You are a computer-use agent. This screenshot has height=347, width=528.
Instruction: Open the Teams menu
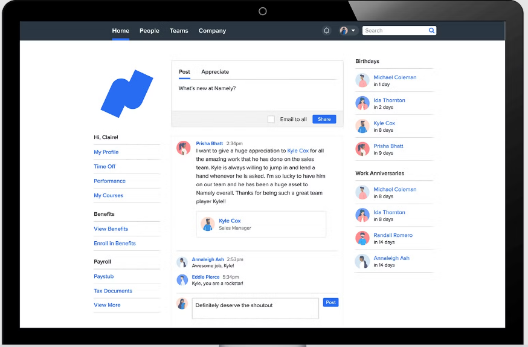pos(179,31)
